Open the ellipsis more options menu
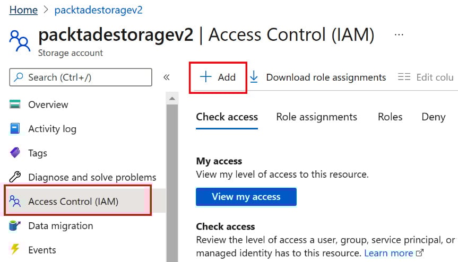This screenshot has width=458, height=262. pos(399,35)
